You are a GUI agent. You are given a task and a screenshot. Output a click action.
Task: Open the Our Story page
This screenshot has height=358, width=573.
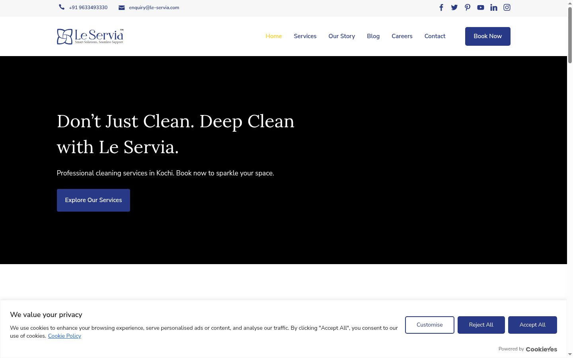tap(342, 36)
